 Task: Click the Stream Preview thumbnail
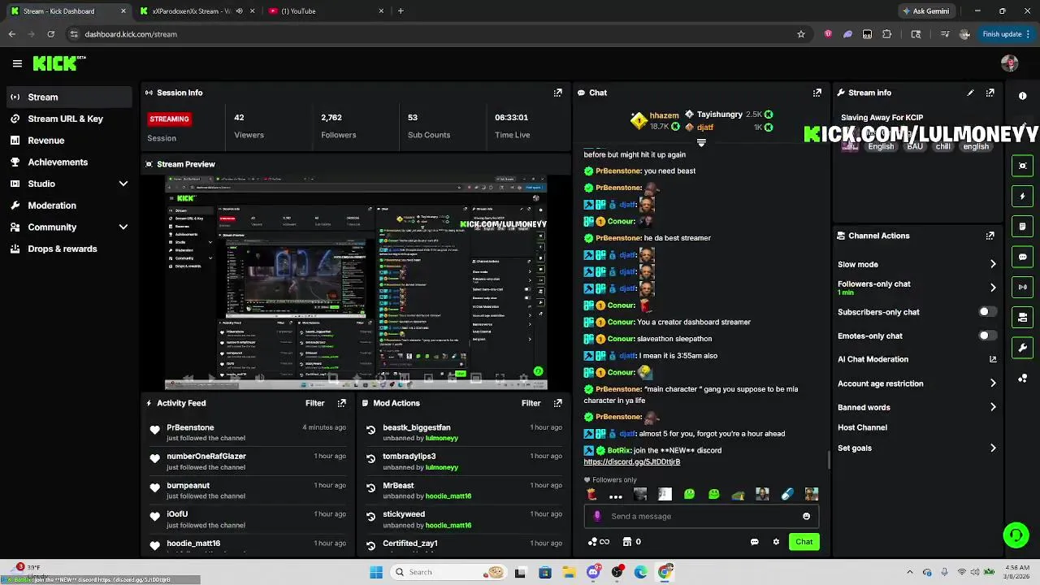[356, 282]
